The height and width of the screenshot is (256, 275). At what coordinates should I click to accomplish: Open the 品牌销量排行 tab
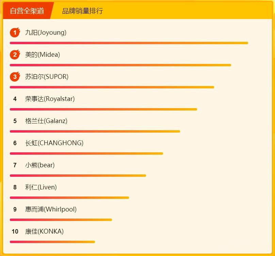[82, 11]
